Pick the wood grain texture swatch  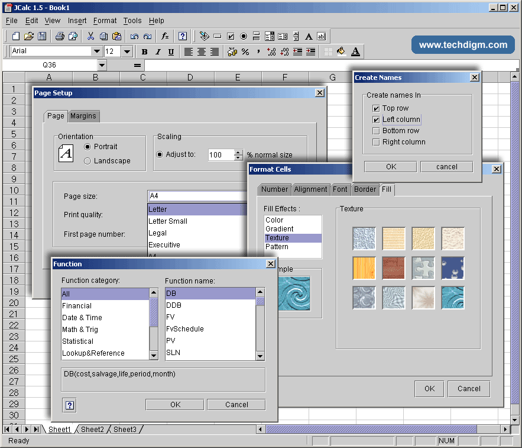pos(364,268)
